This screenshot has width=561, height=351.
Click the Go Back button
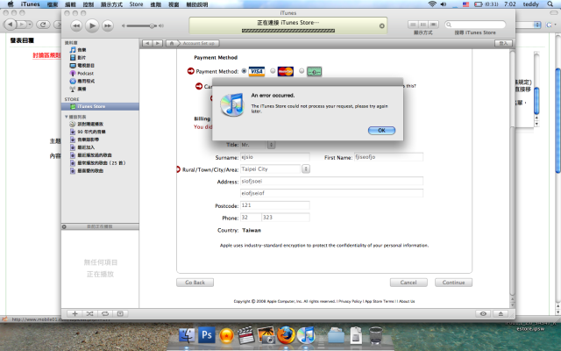coord(195,283)
